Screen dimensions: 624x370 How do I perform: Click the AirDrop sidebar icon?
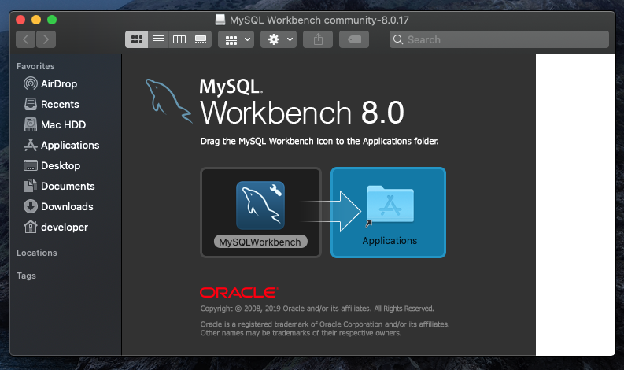coord(31,83)
